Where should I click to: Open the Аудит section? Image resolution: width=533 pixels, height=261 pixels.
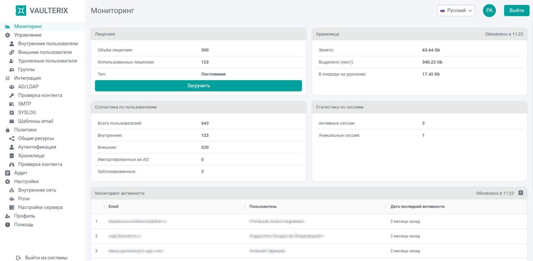pyautogui.click(x=21, y=173)
